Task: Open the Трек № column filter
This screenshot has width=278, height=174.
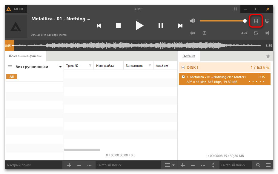Action: tap(90, 66)
